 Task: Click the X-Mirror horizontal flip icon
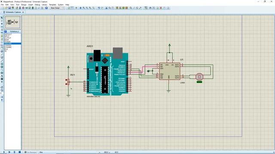[x=2, y=97]
